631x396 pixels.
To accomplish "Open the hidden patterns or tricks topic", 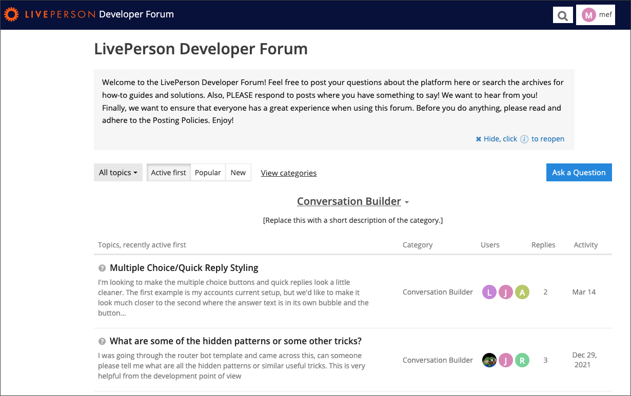I will pyautogui.click(x=236, y=341).
